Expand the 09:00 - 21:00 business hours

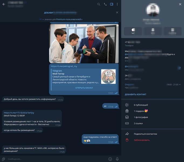coord(173,85)
